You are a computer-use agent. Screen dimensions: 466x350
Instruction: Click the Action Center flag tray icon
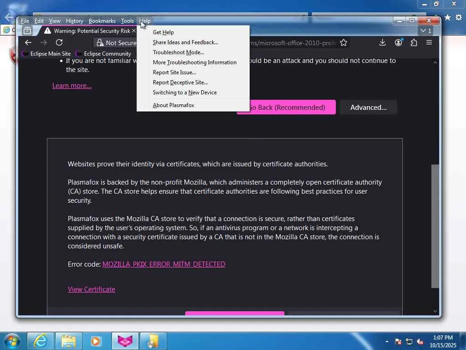pos(398,341)
